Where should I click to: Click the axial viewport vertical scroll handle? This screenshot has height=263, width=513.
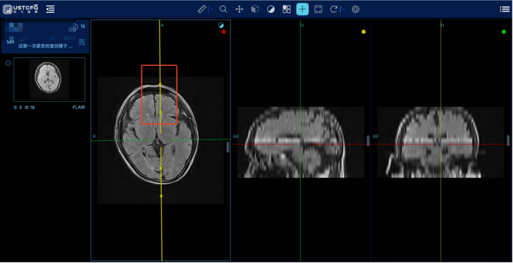(228, 147)
